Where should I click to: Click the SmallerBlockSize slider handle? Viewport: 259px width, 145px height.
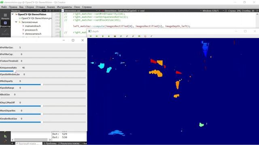click(x=42, y=122)
